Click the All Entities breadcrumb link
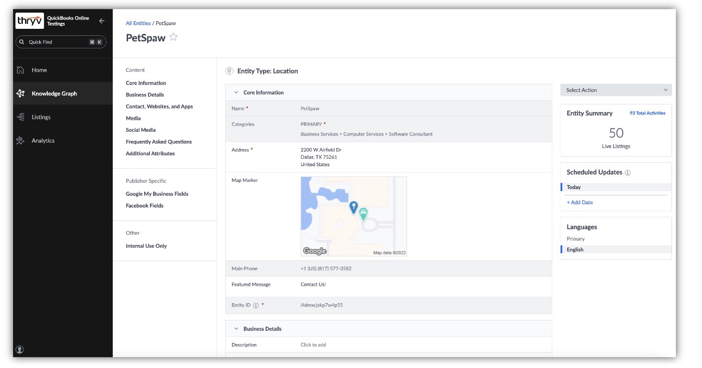 [138, 23]
